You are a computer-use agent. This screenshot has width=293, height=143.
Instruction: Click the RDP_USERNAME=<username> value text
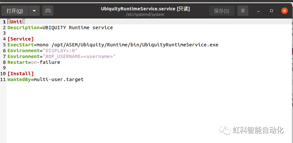click(x=79, y=56)
